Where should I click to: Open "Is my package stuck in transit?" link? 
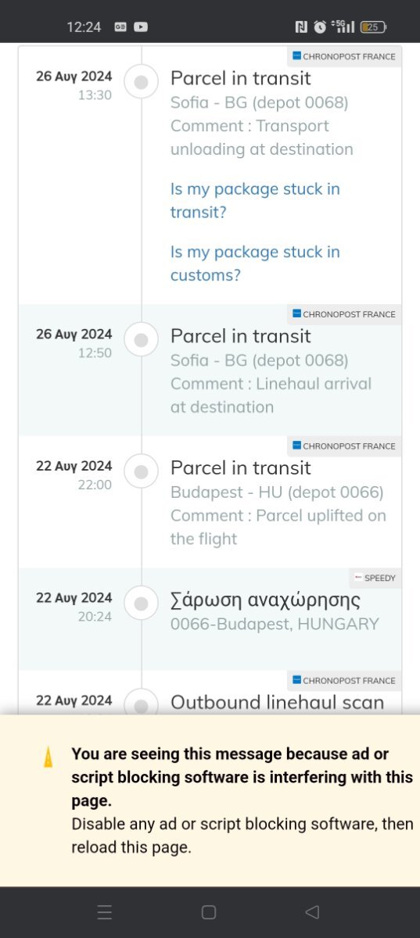point(255,200)
